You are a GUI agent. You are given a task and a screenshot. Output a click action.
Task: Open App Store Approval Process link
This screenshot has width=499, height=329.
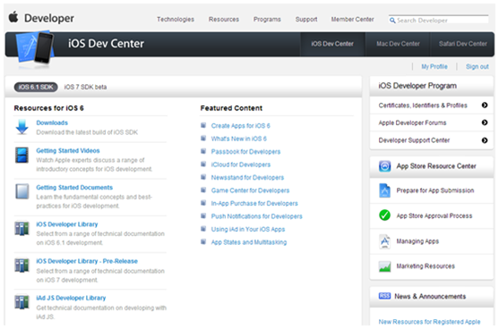pos(434,216)
